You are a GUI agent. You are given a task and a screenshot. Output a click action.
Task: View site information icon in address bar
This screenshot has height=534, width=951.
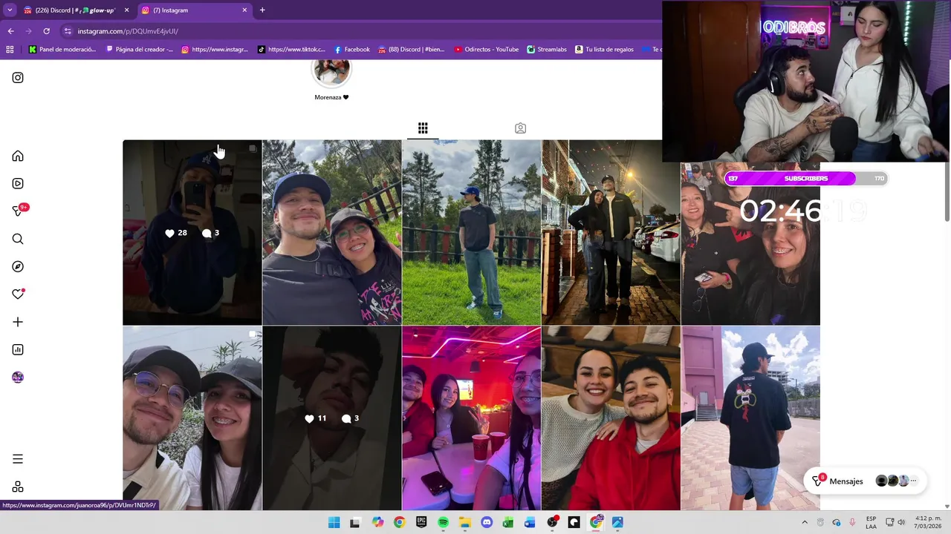[x=68, y=31]
